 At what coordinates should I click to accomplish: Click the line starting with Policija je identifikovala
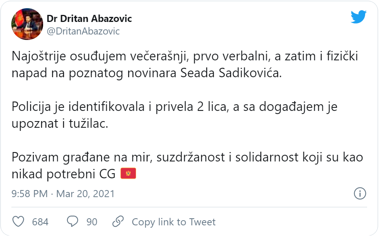[x=174, y=106]
